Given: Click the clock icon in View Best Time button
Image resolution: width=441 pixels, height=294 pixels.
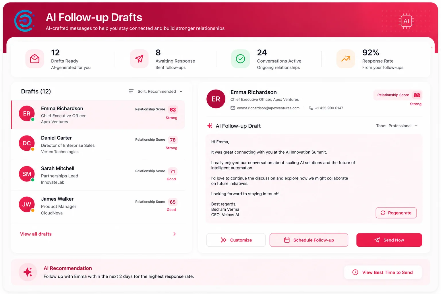Looking at the screenshot, I should pyautogui.click(x=355, y=272).
